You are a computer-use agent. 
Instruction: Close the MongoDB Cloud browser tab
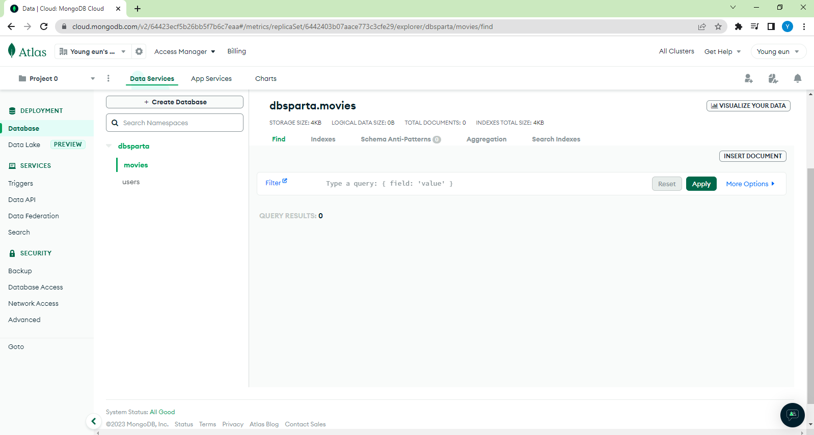118,9
